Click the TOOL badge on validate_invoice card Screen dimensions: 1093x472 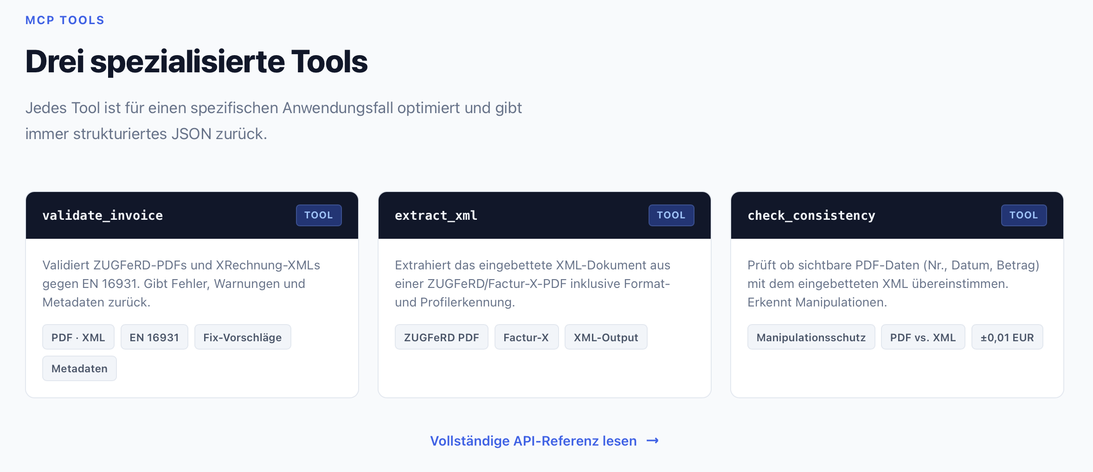(319, 215)
